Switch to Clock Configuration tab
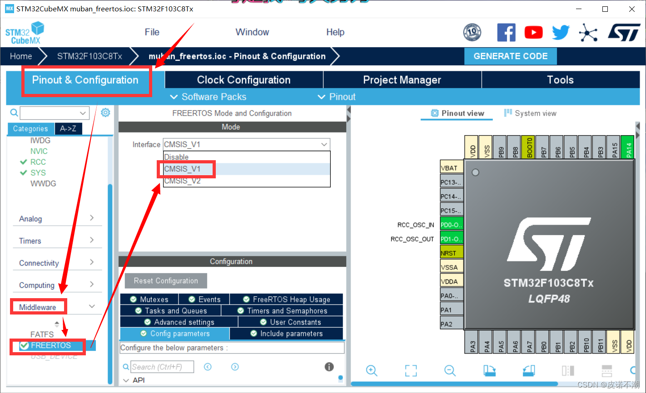This screenshot has width=646, height=393. point(244,80)
